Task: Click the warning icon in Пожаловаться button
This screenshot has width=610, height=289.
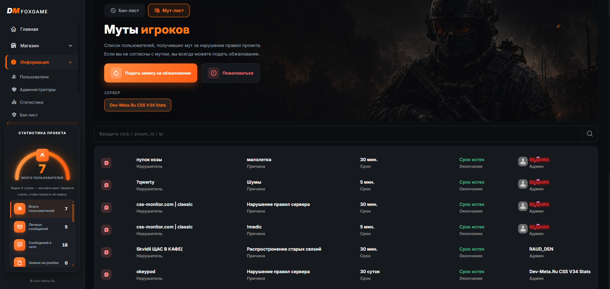Action: tap(213, 73)
